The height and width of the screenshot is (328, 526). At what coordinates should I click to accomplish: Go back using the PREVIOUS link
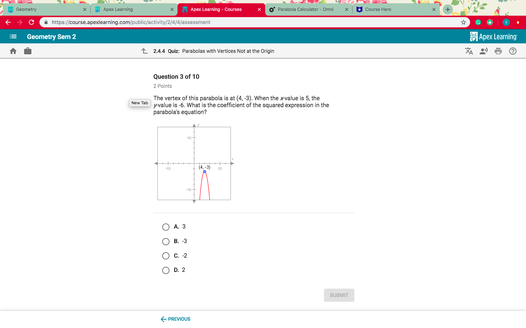coord(175,319)
